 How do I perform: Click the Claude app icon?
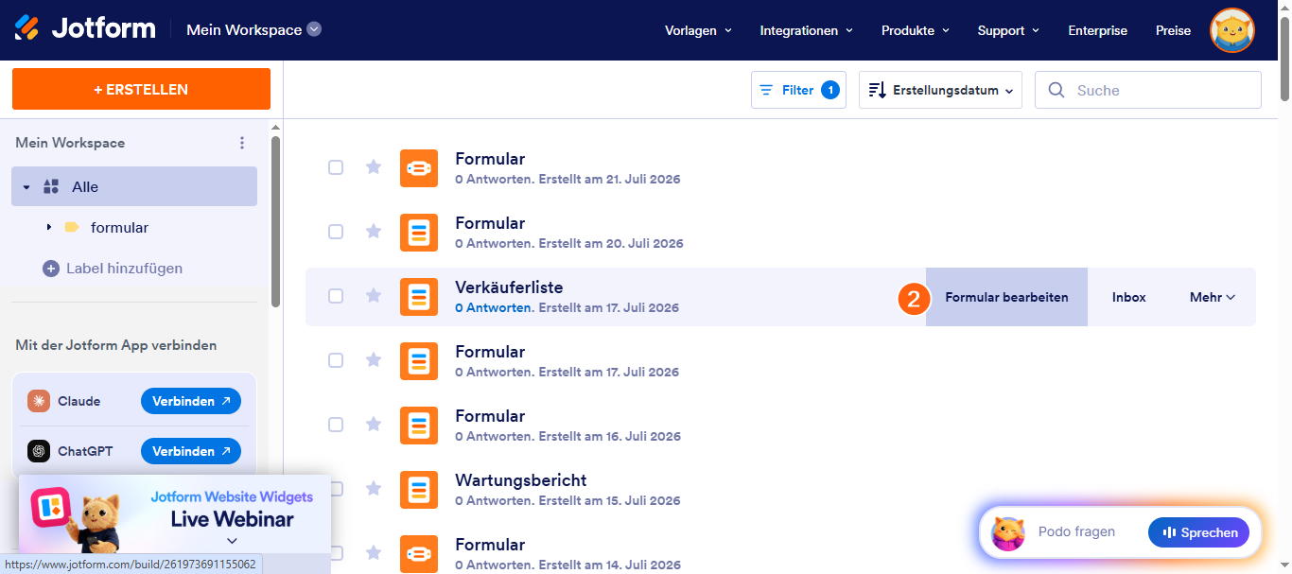(x=39, y=401)
